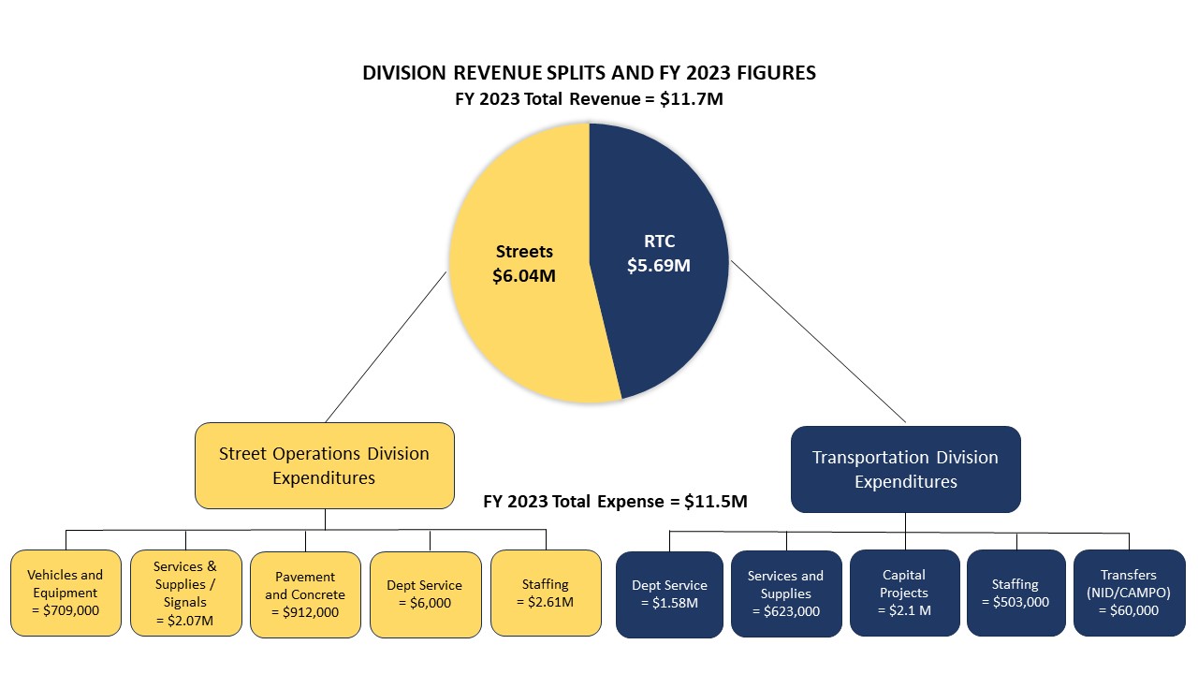Select the FY 2023 Total Revenue text

[x=590, y=97]
